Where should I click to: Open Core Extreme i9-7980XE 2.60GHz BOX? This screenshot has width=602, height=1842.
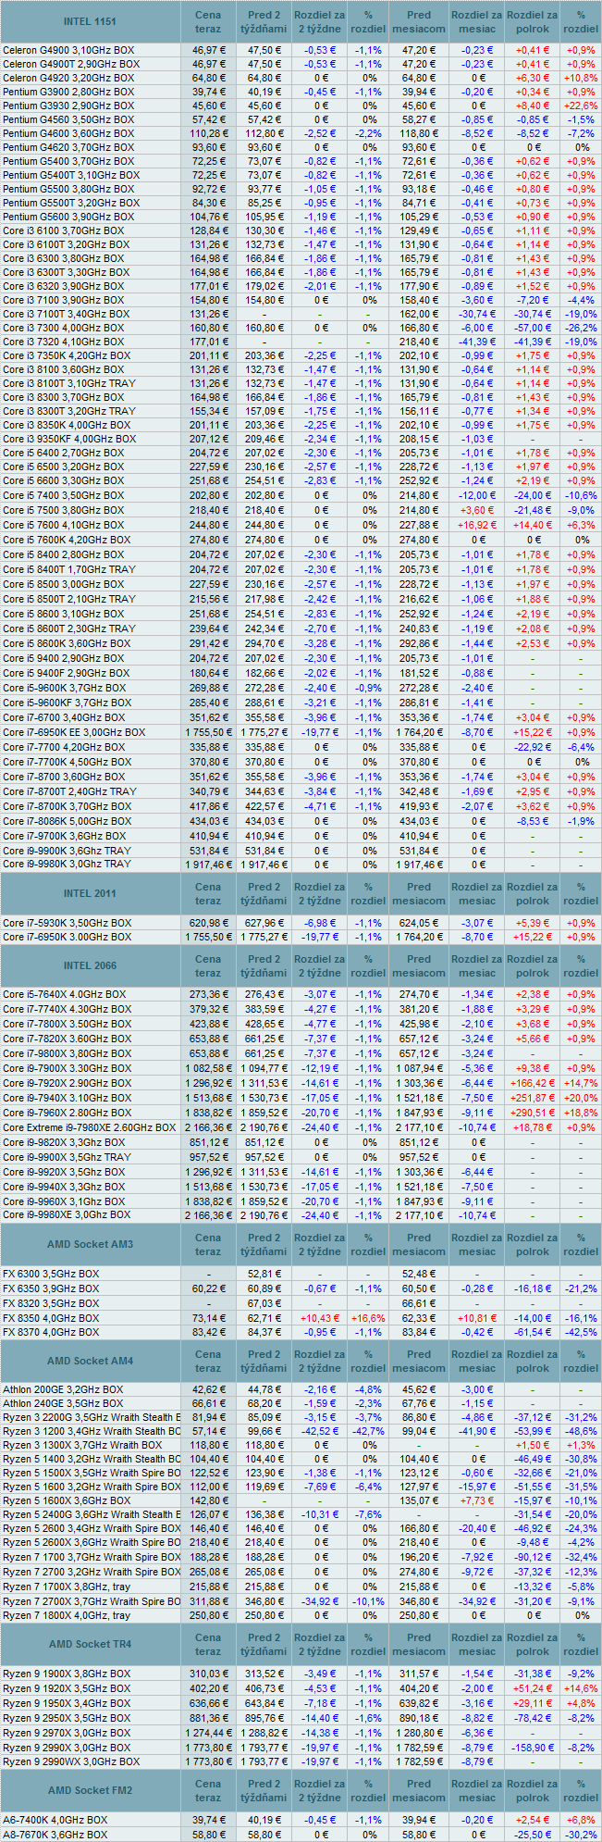(89, 1127)
